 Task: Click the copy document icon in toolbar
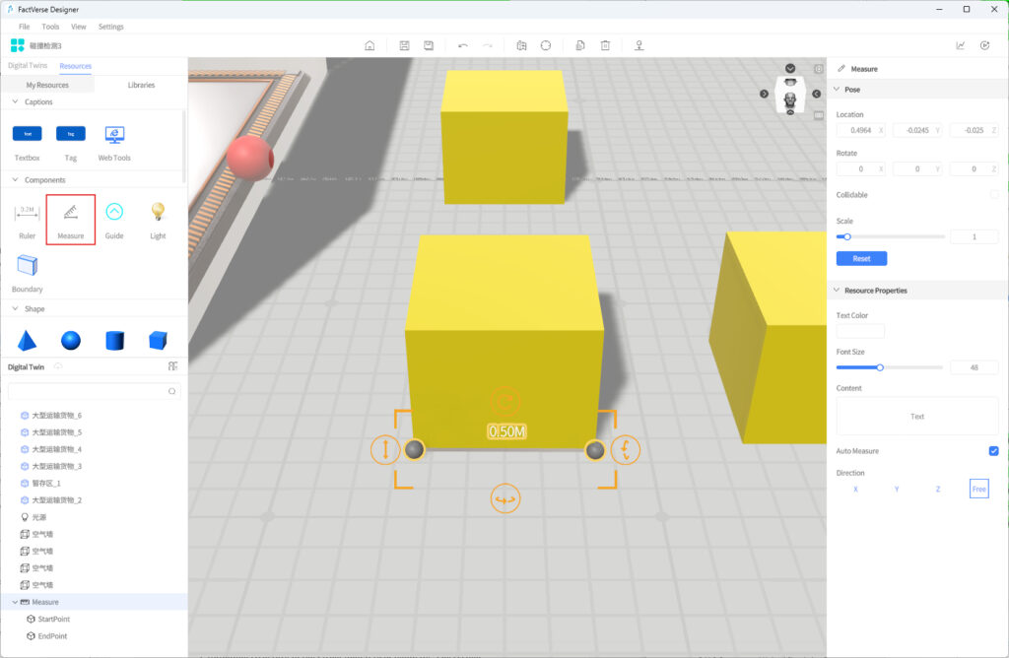point(579,45)
